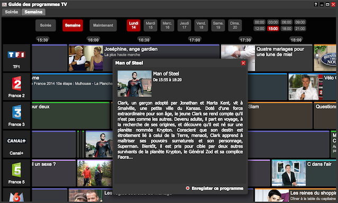The image size is (338, 203).
Task: Choose the France 5 channel logo
Action: pyautogui.click(x=16, y=170)
